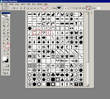This screenshot has width=110, height=99.
Task: Switch to Quick Mask mode
Action: [x=7, y=66]
